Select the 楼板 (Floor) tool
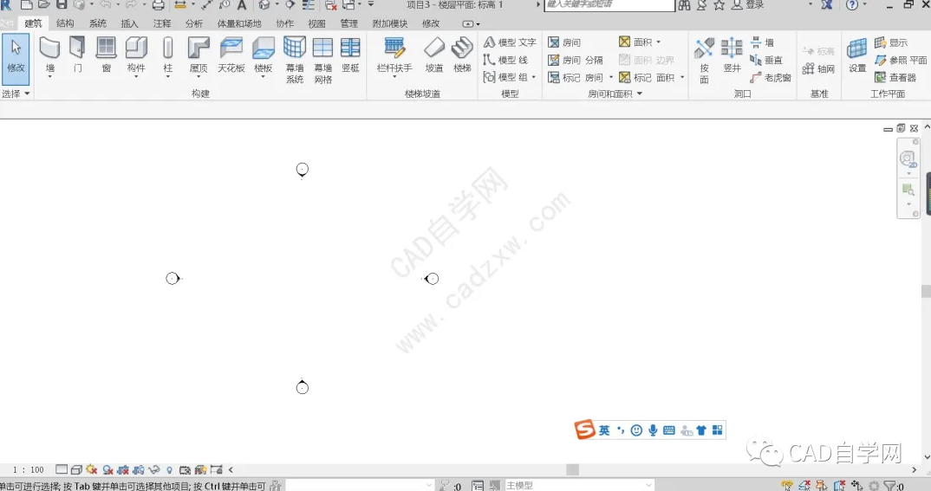This screenshot has height=491, width=931. point(263,54)
